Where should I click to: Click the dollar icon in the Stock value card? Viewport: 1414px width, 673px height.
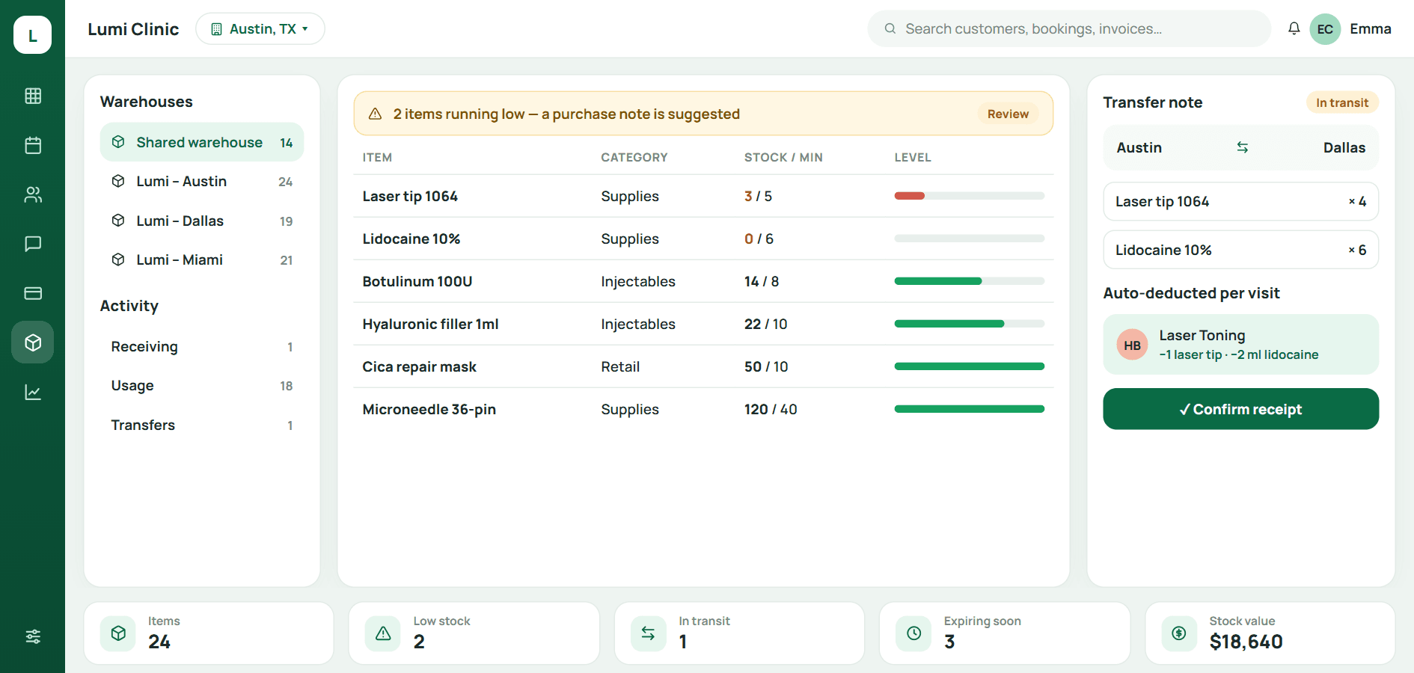(x=1179, y=633)
